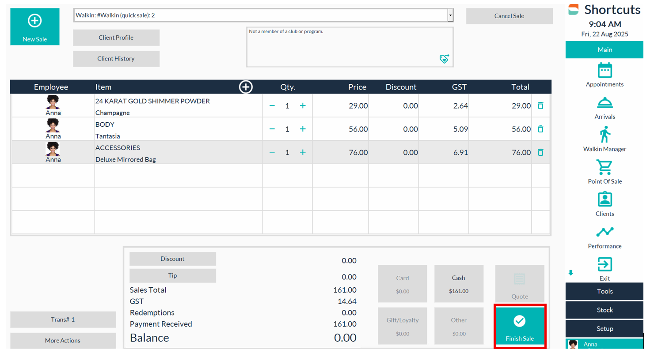The width and height of the screenshot is (654, 361).
Task: Click the 56.00 price of BODY Tantasia
Action: coord(358,129)
